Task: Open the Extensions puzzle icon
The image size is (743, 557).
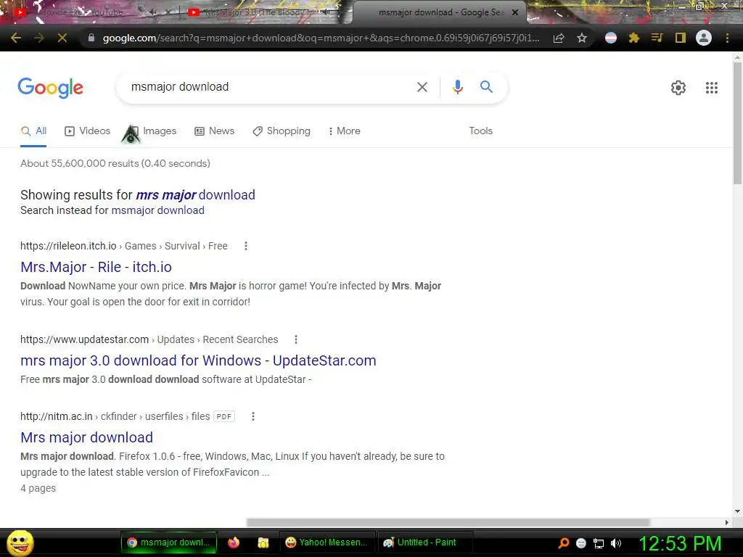Action: point(634,38)
